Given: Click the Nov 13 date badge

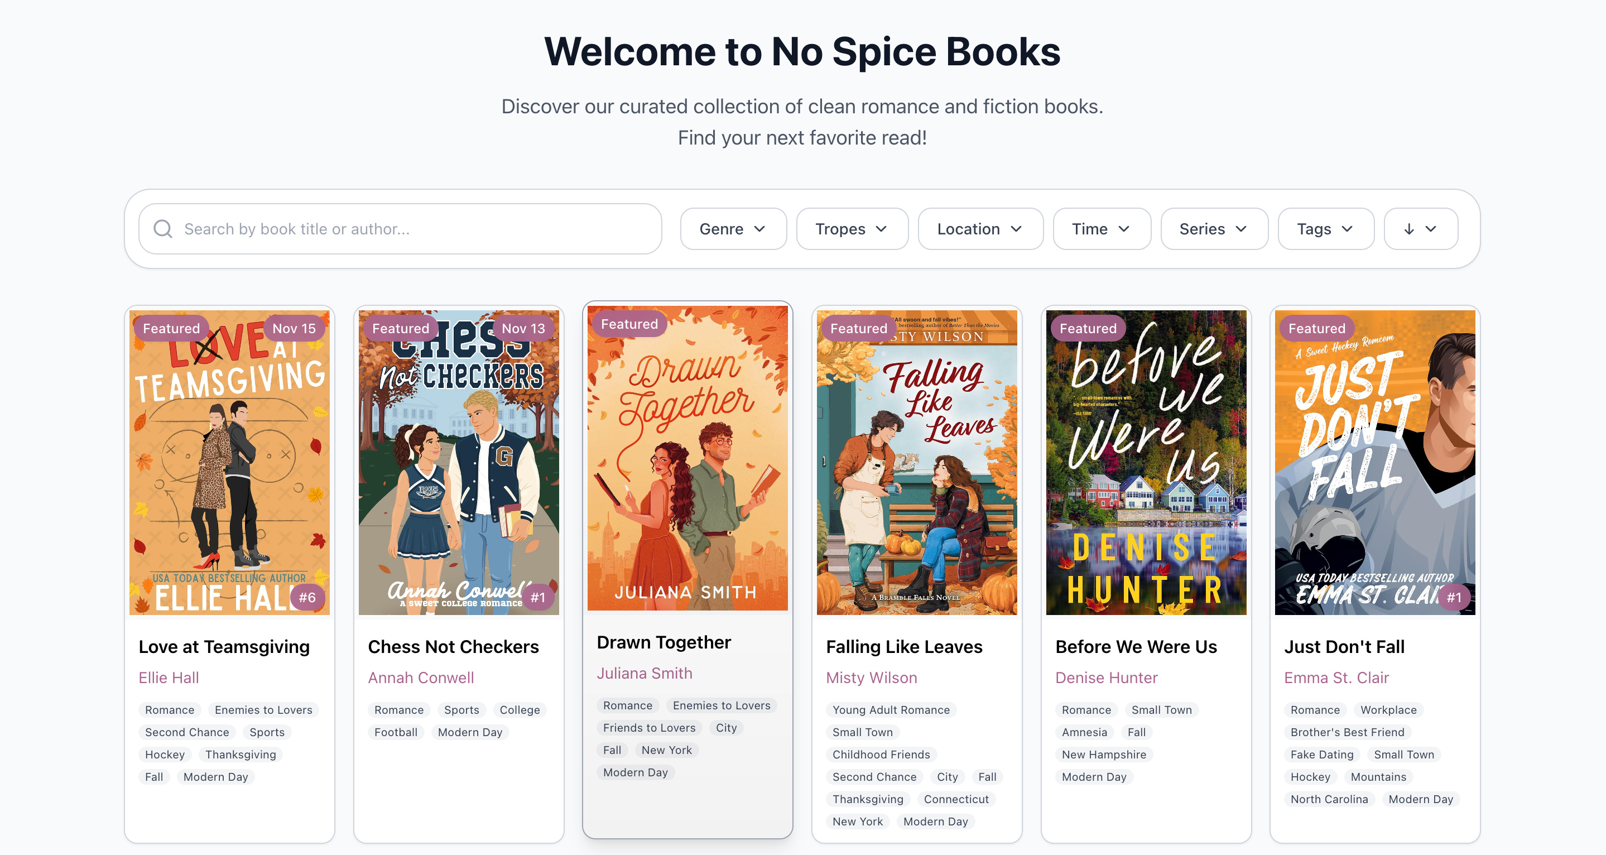Looking at the screenshot, I should 522,328.
